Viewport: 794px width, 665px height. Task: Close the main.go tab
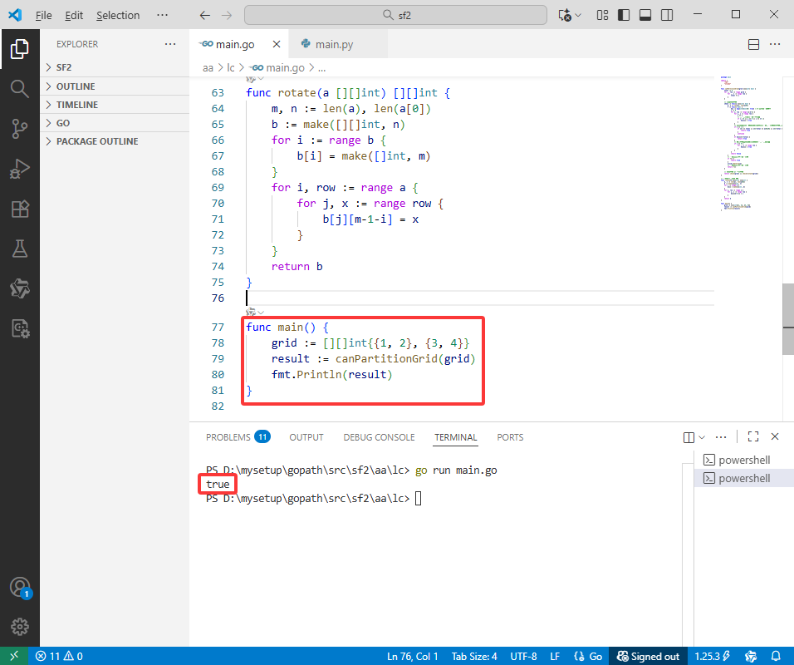[277, 45]
